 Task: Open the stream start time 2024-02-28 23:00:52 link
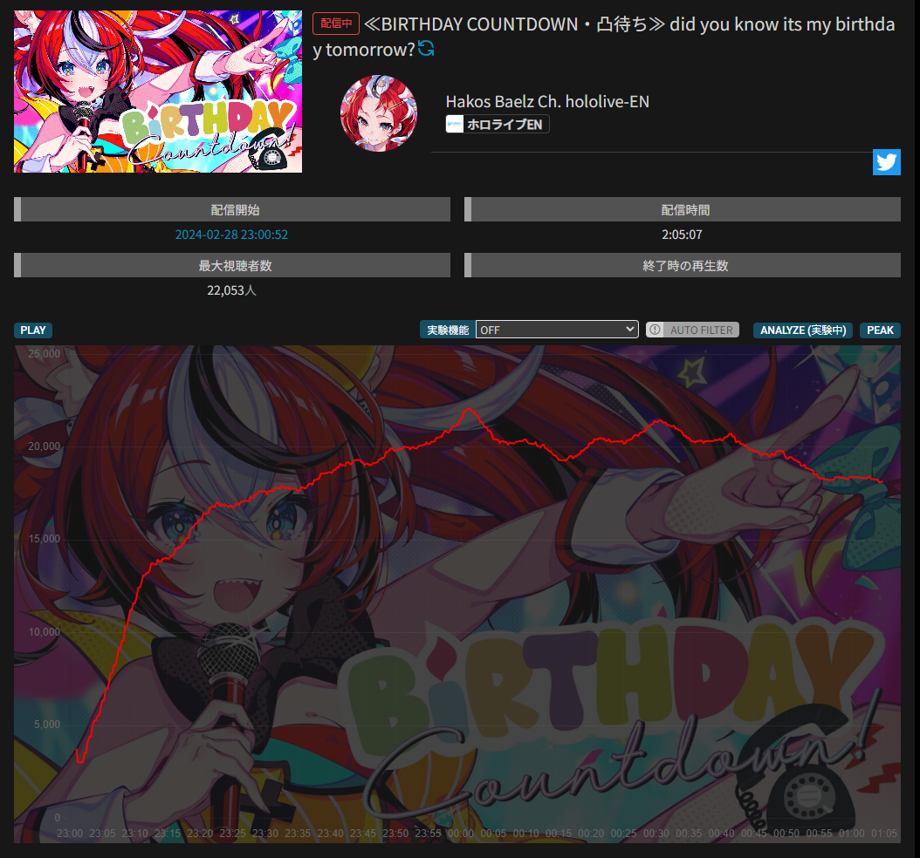coord(231,235)
